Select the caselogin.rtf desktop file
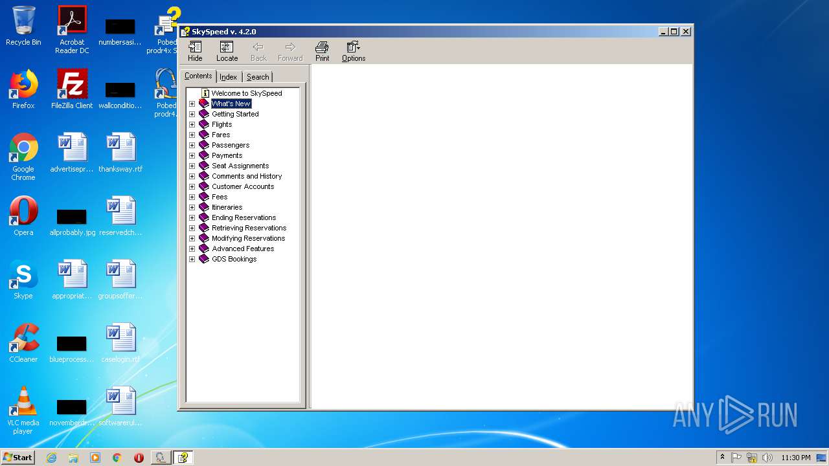 click(x=120, y=343)
